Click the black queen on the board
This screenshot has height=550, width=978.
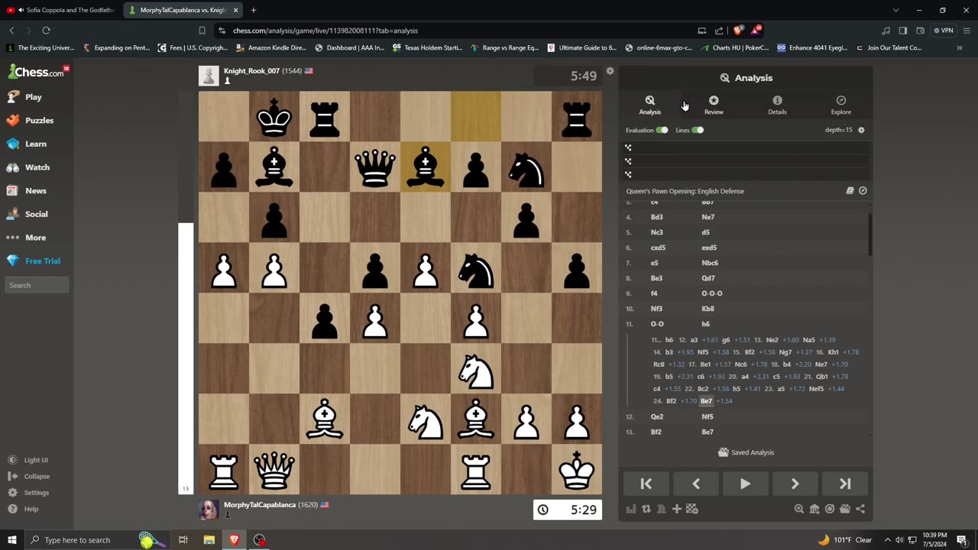375,167
